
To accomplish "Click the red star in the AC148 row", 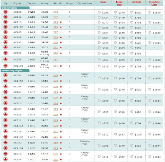I will (x=61, y=38).
